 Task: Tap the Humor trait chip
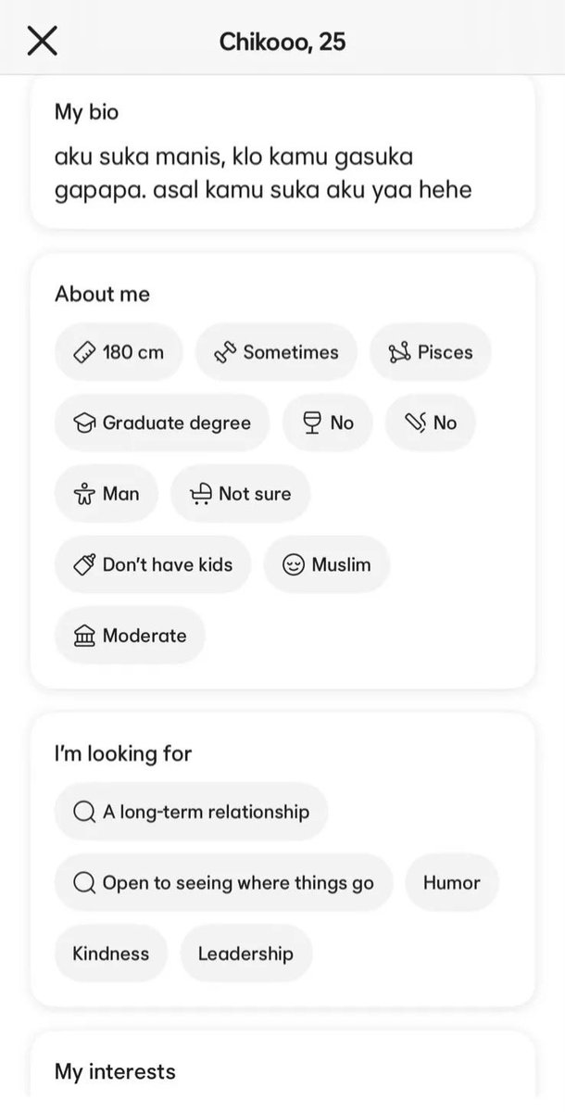tap(452, 883)
